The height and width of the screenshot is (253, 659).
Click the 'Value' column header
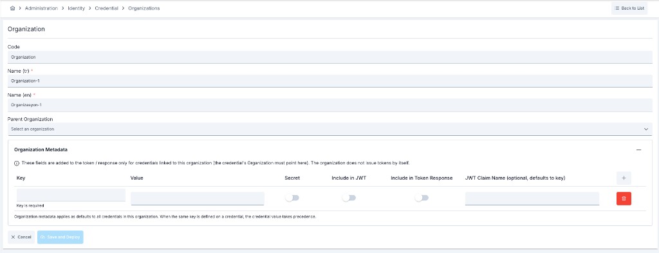(x=137, y=178)
